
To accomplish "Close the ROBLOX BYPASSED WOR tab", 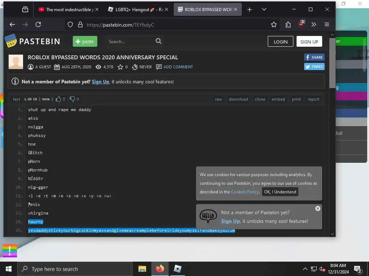I will coord(236,9).
